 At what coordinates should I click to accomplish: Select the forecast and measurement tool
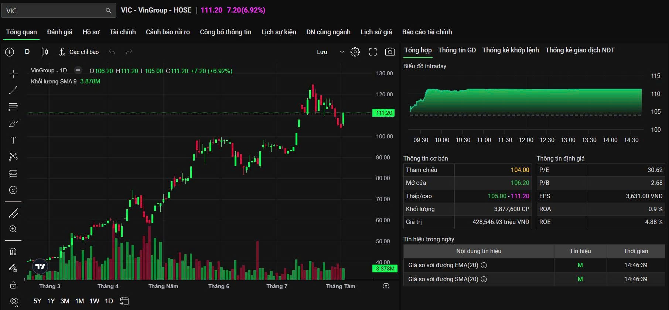pos(13,173)
